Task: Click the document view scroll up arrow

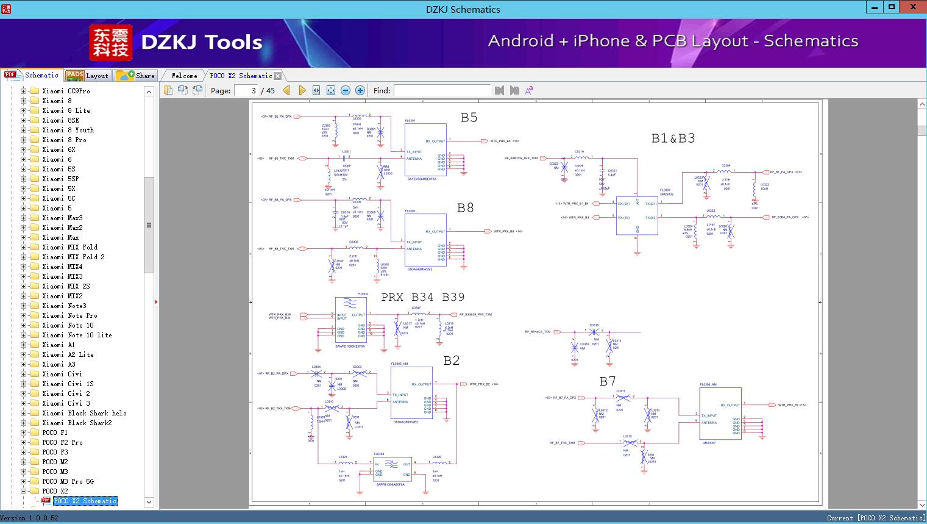Action: point(922,104)
